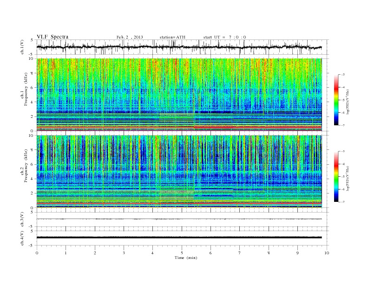Click the 'start UT = 7:0:0' header text
Viewport: 368px width, 284px height.
coord(224,37)
